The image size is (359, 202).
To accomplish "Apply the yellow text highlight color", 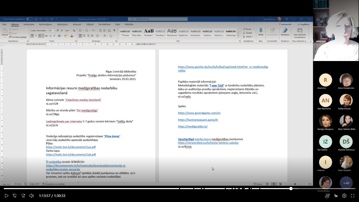I will pyautogui.click(x=65, y=36).
